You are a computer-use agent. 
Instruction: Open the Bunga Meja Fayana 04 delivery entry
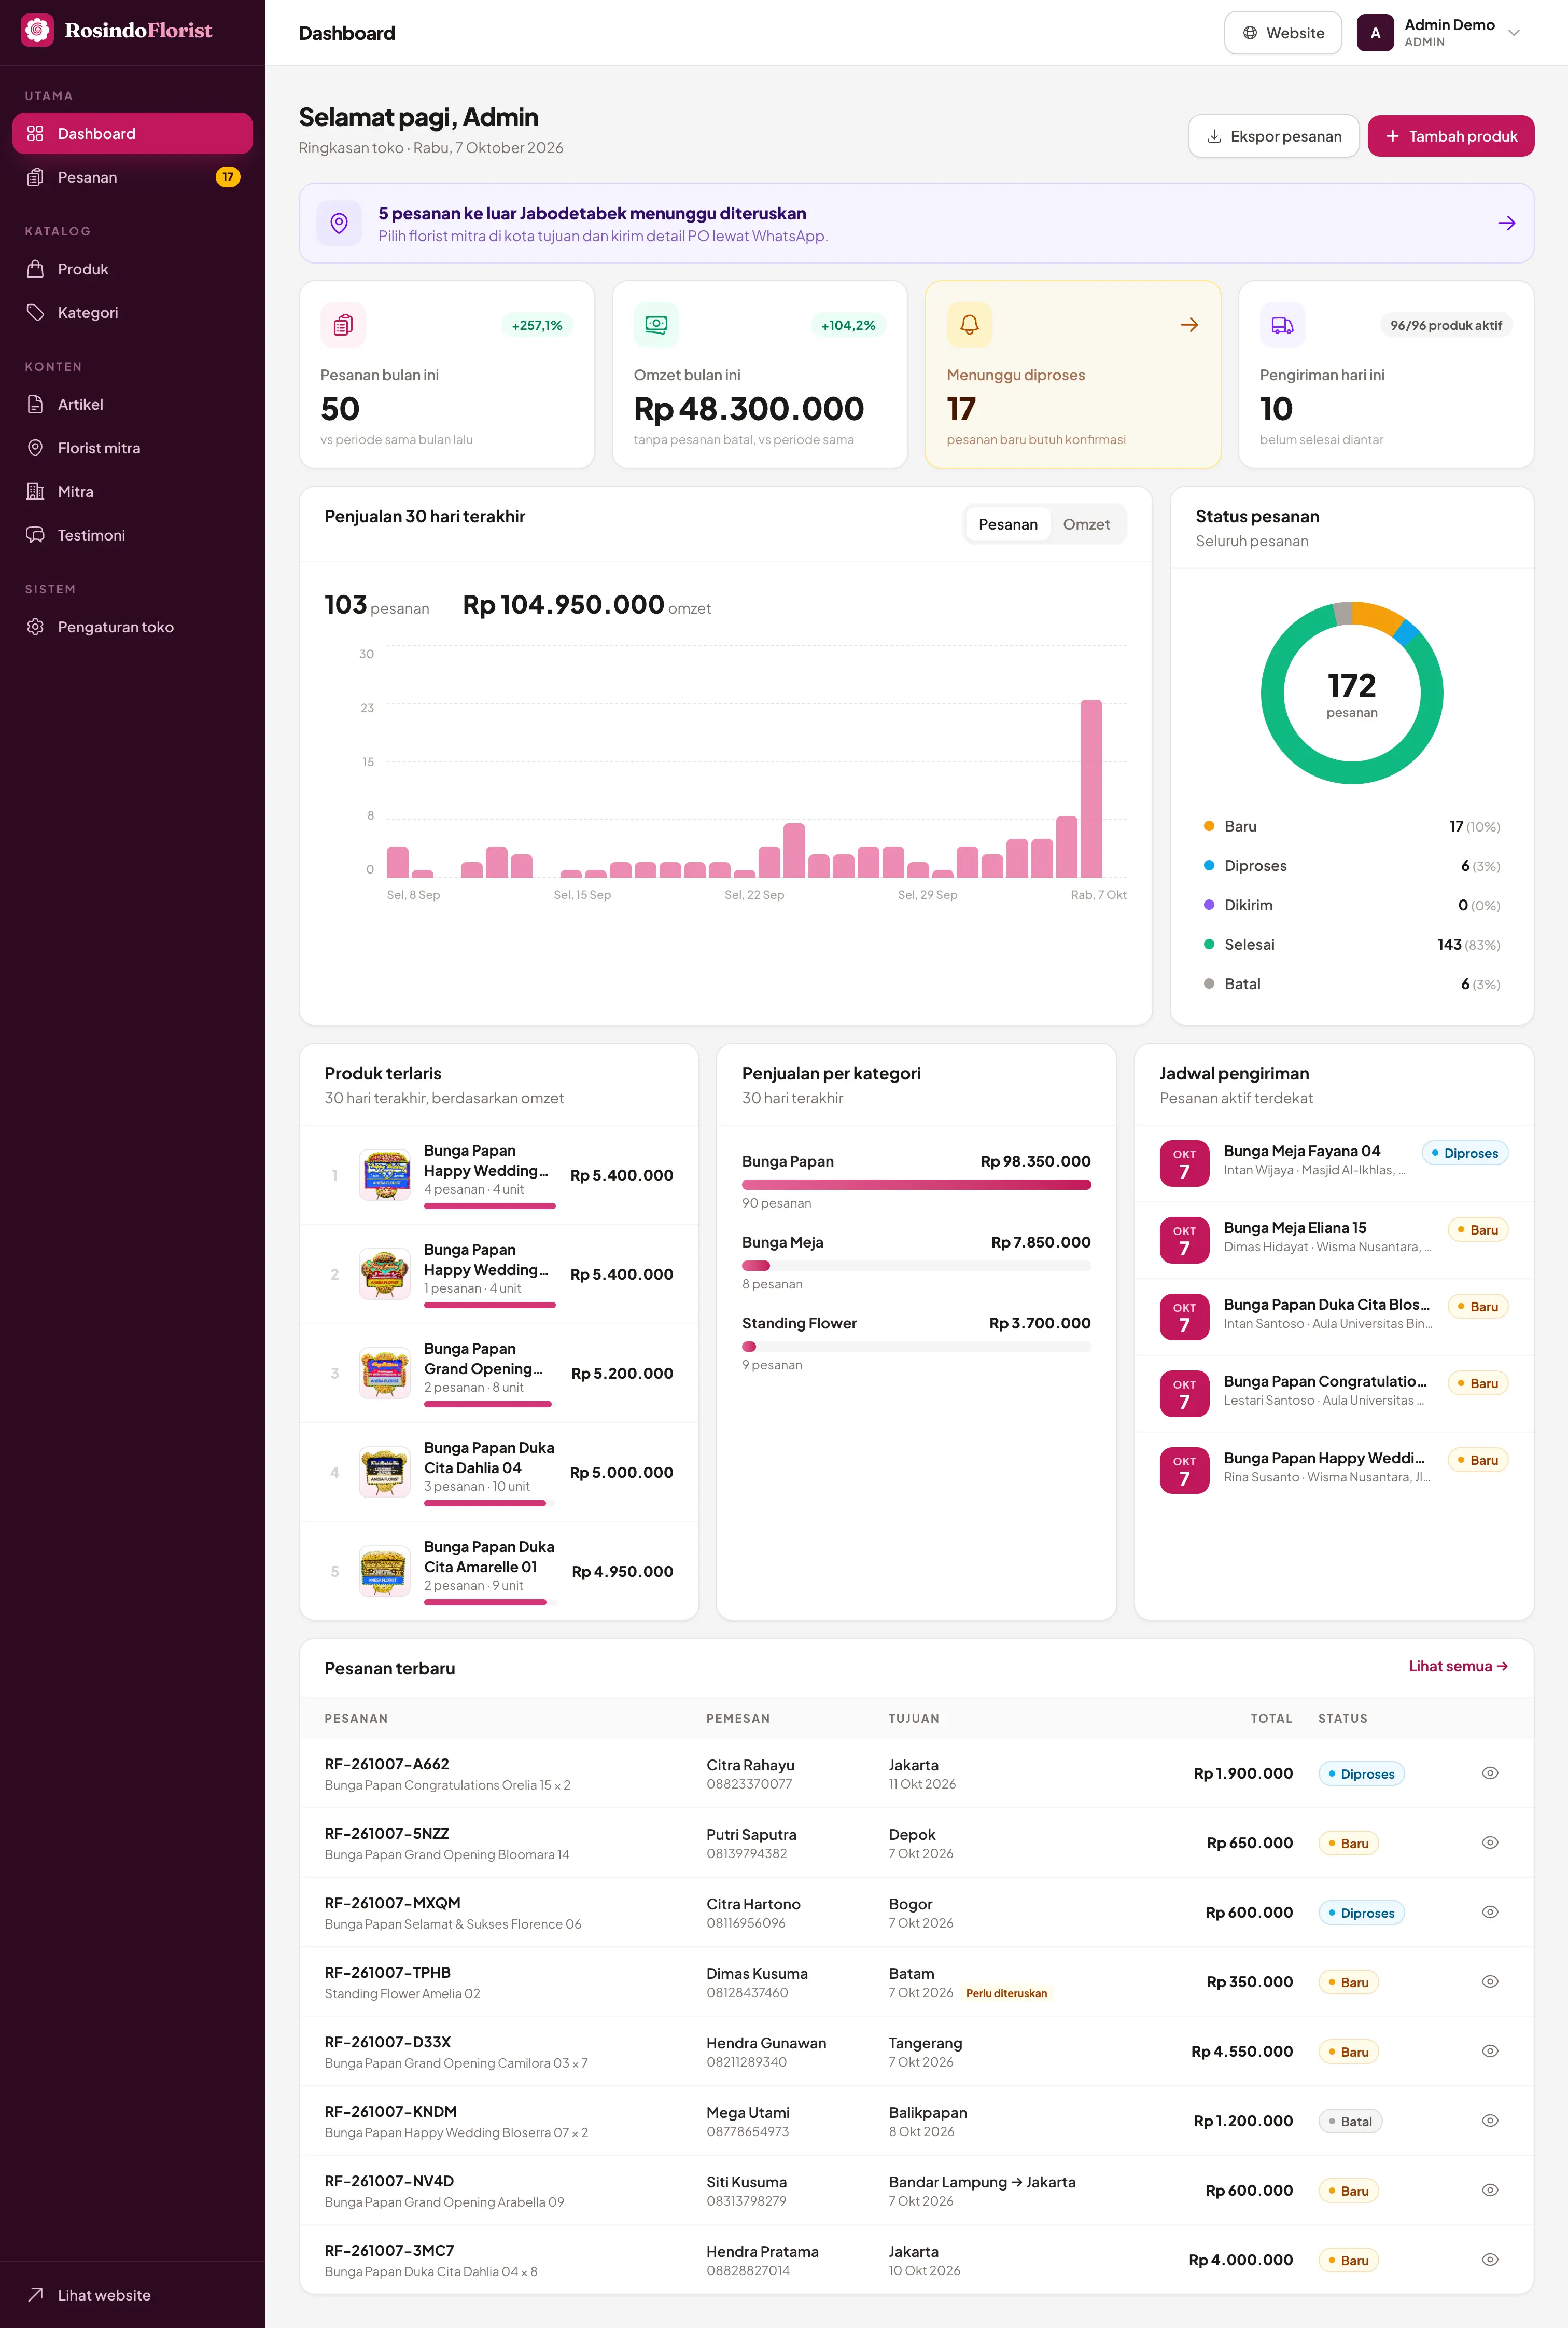(1333, 1163)
